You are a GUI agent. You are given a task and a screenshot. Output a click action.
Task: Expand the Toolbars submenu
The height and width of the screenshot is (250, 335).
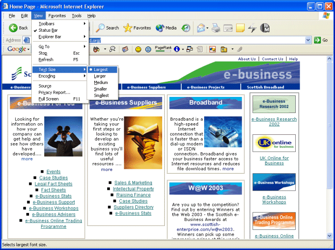coord(60,24)
